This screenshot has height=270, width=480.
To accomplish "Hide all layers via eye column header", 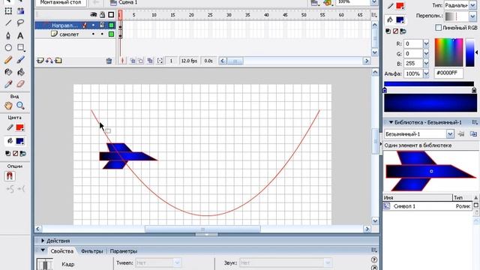I will [x=93, y=15].
